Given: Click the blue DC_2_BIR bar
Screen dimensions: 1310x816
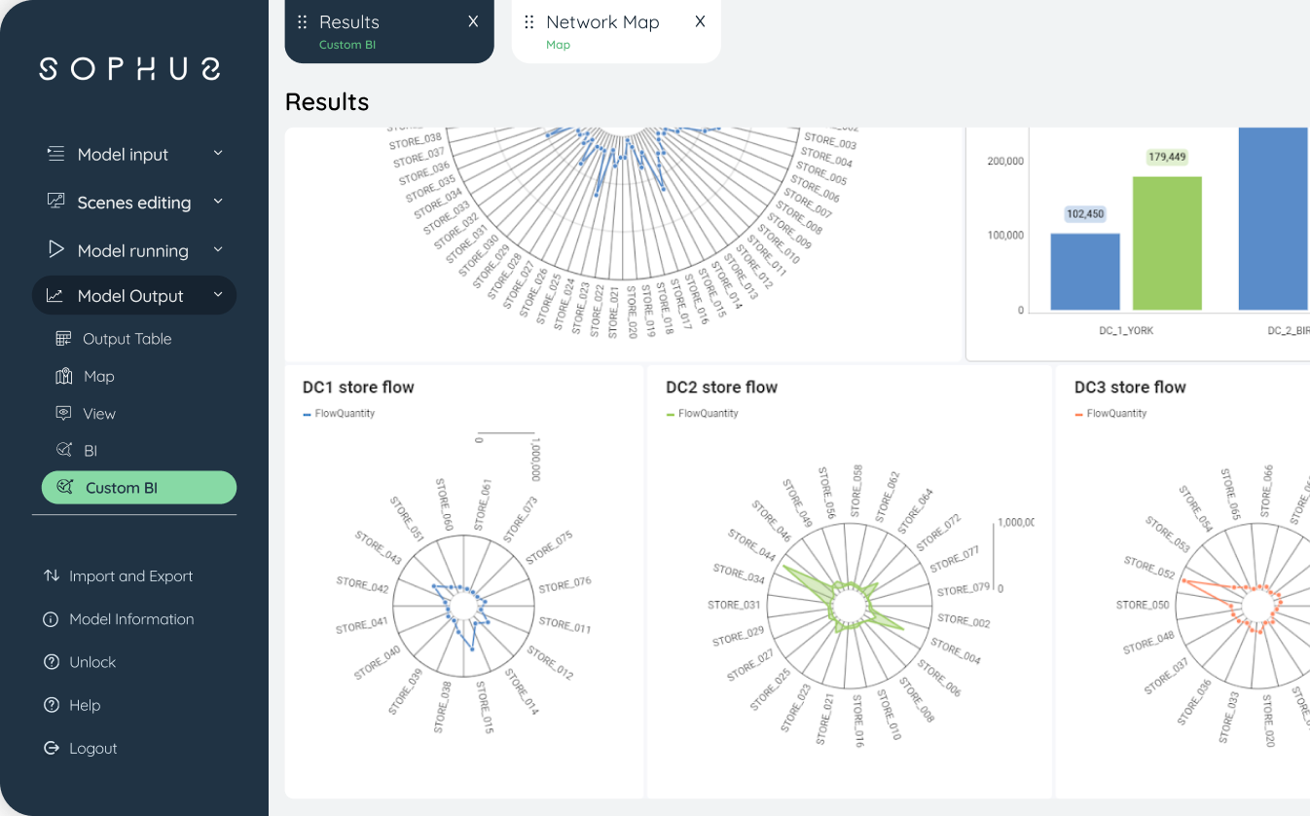Looking at the screenshot, I should tap(1273, 219).
